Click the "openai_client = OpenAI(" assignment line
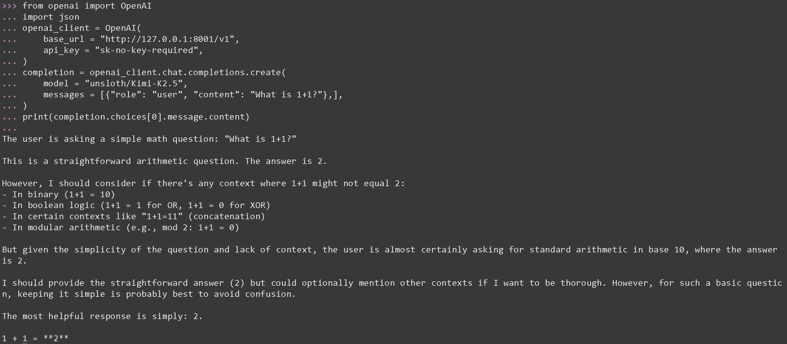 82,28
